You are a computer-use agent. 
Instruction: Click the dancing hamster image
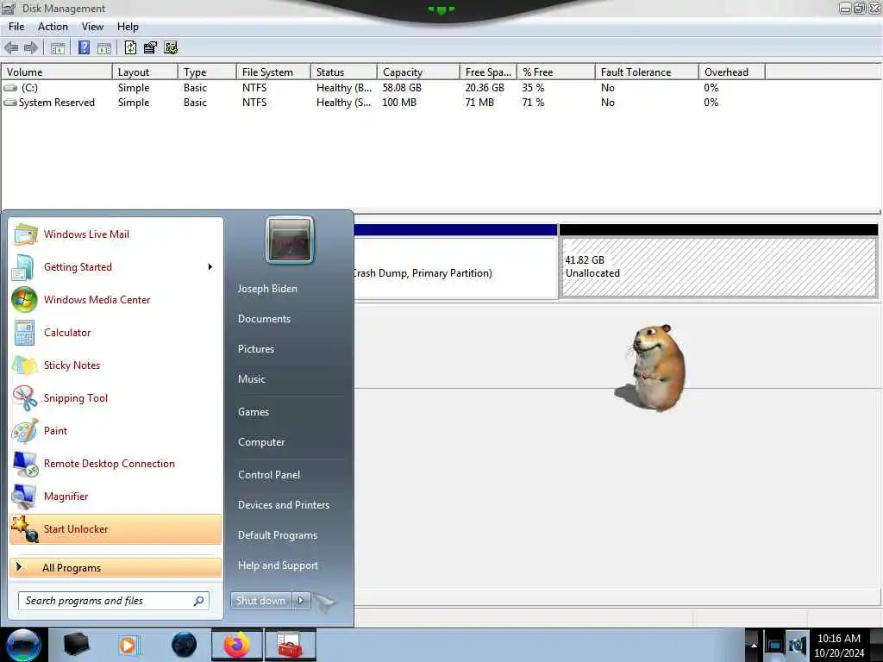click(x=651, y=367)
